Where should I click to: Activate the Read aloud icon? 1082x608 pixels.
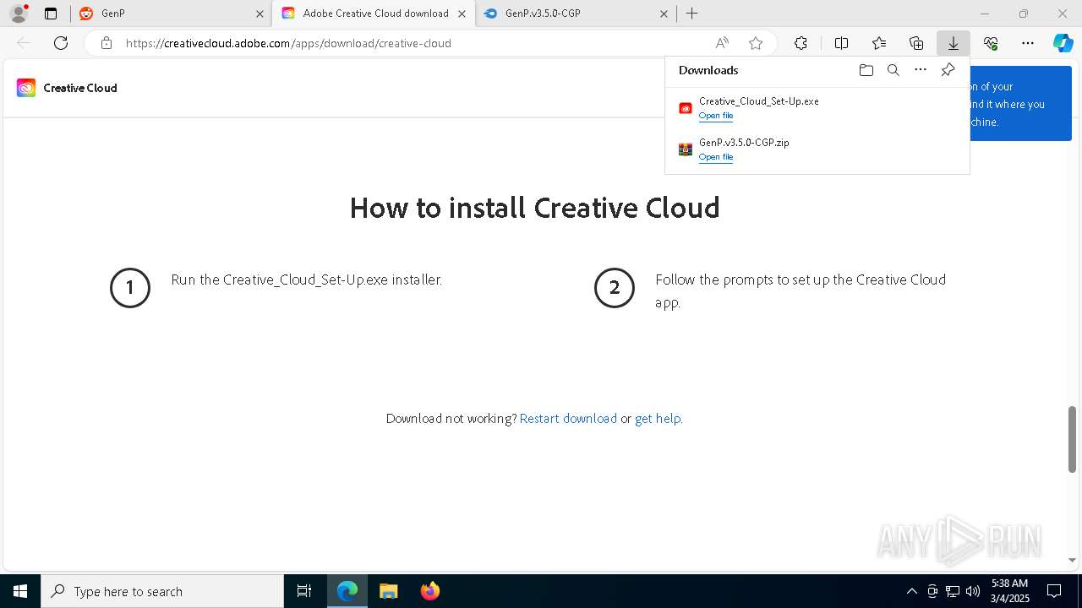pos(722,43)
